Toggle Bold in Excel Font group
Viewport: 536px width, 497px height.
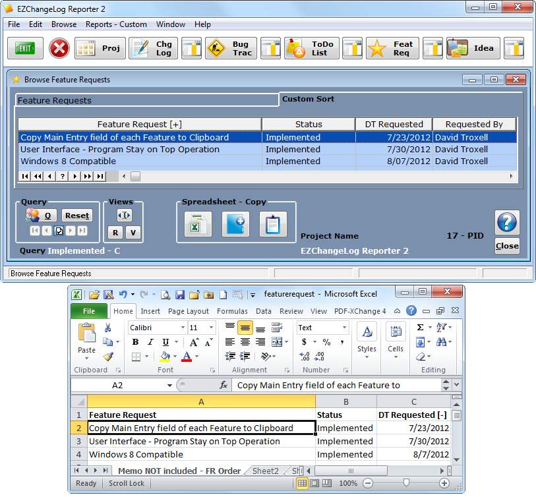[135, 342]
